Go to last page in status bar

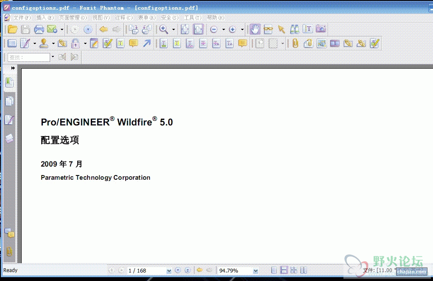click(188, 270)
